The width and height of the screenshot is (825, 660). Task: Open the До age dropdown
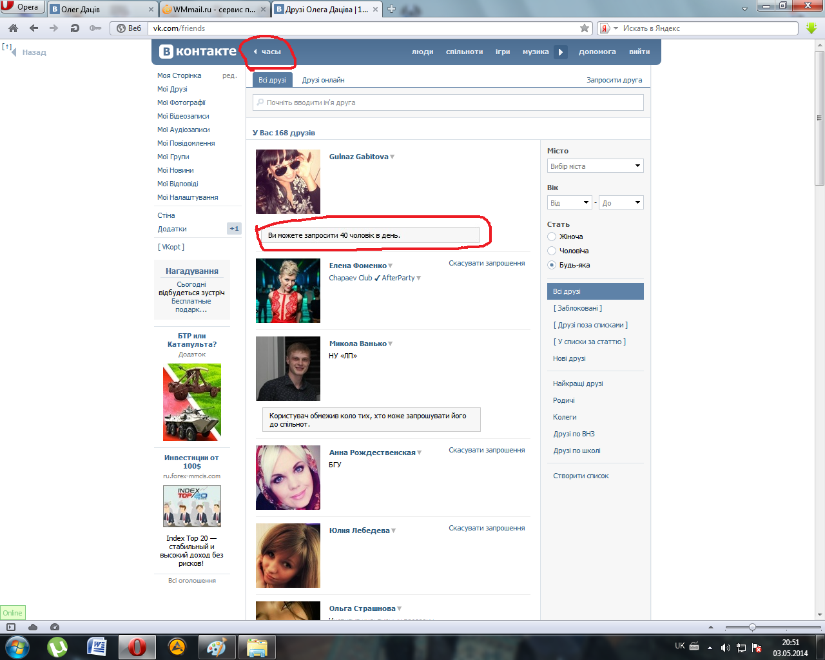coord(621,202)
